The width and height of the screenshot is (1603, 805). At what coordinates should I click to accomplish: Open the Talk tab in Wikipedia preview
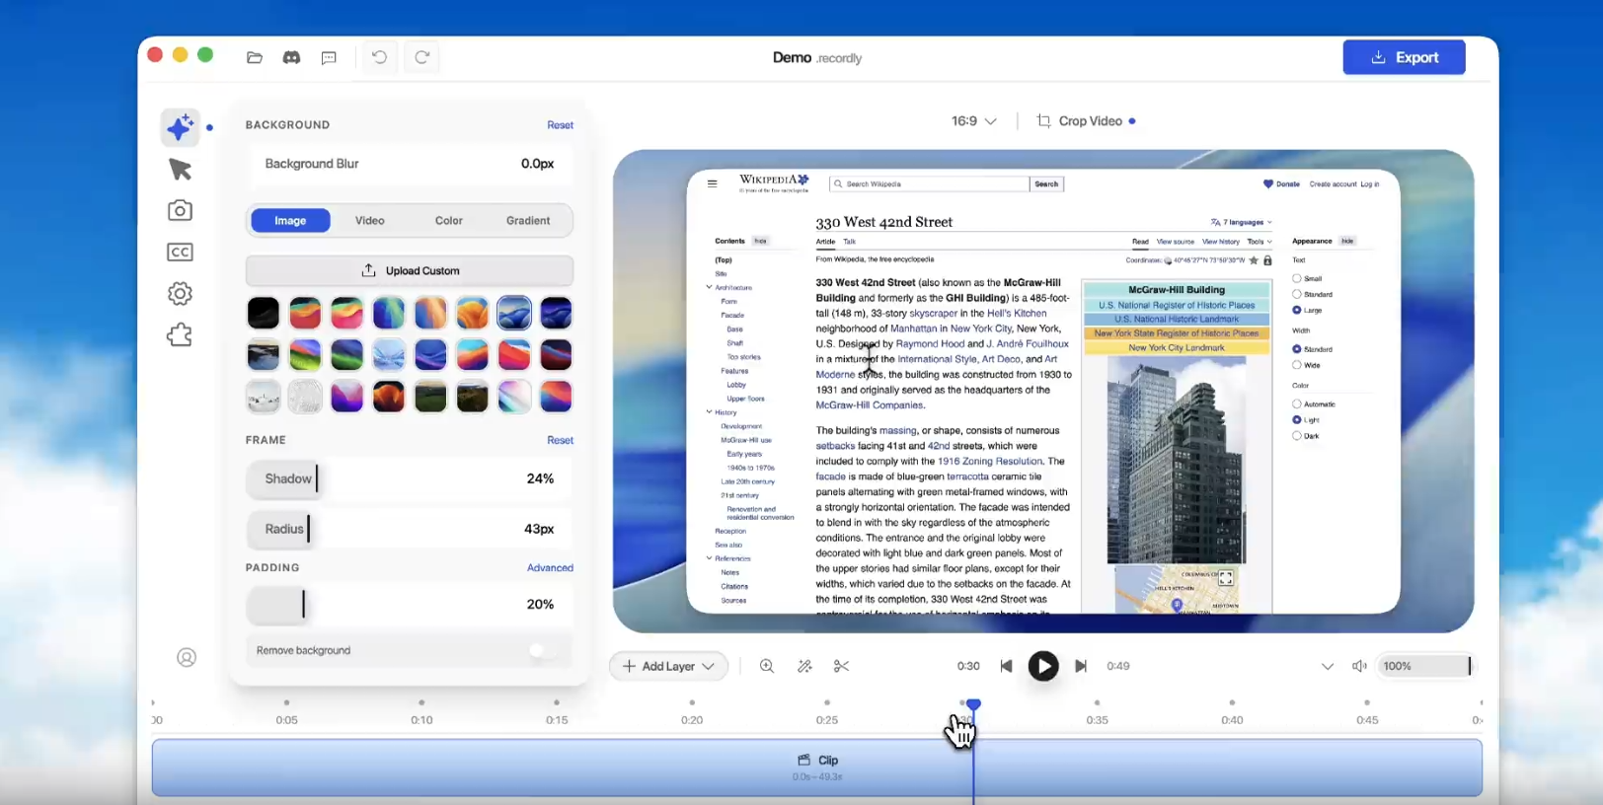pos(849,242)
